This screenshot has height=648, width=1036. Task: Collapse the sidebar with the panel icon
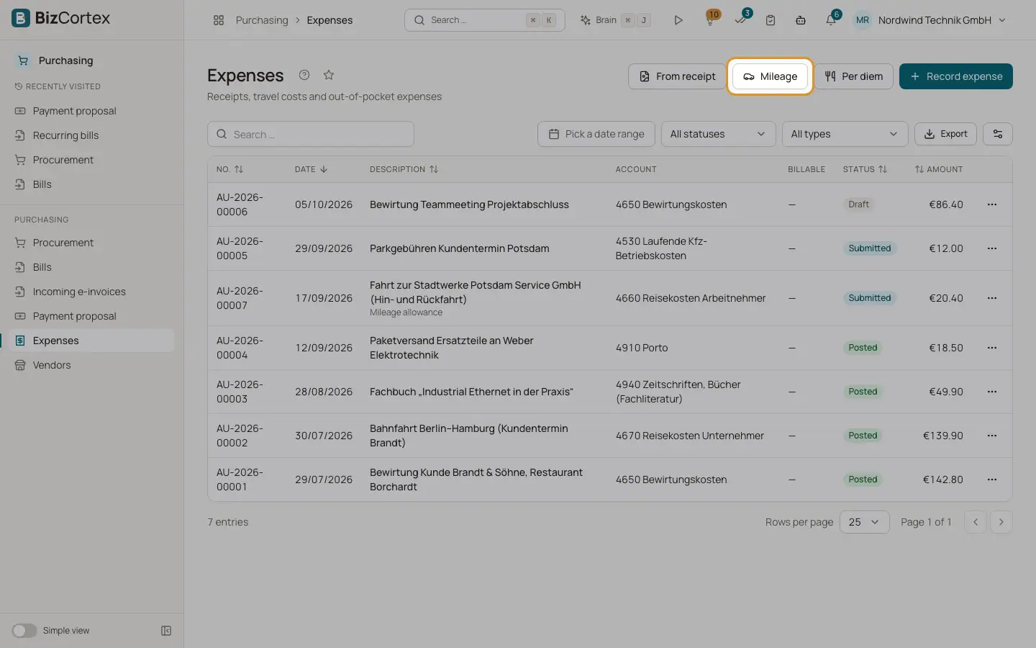click(x=166, y=631)
